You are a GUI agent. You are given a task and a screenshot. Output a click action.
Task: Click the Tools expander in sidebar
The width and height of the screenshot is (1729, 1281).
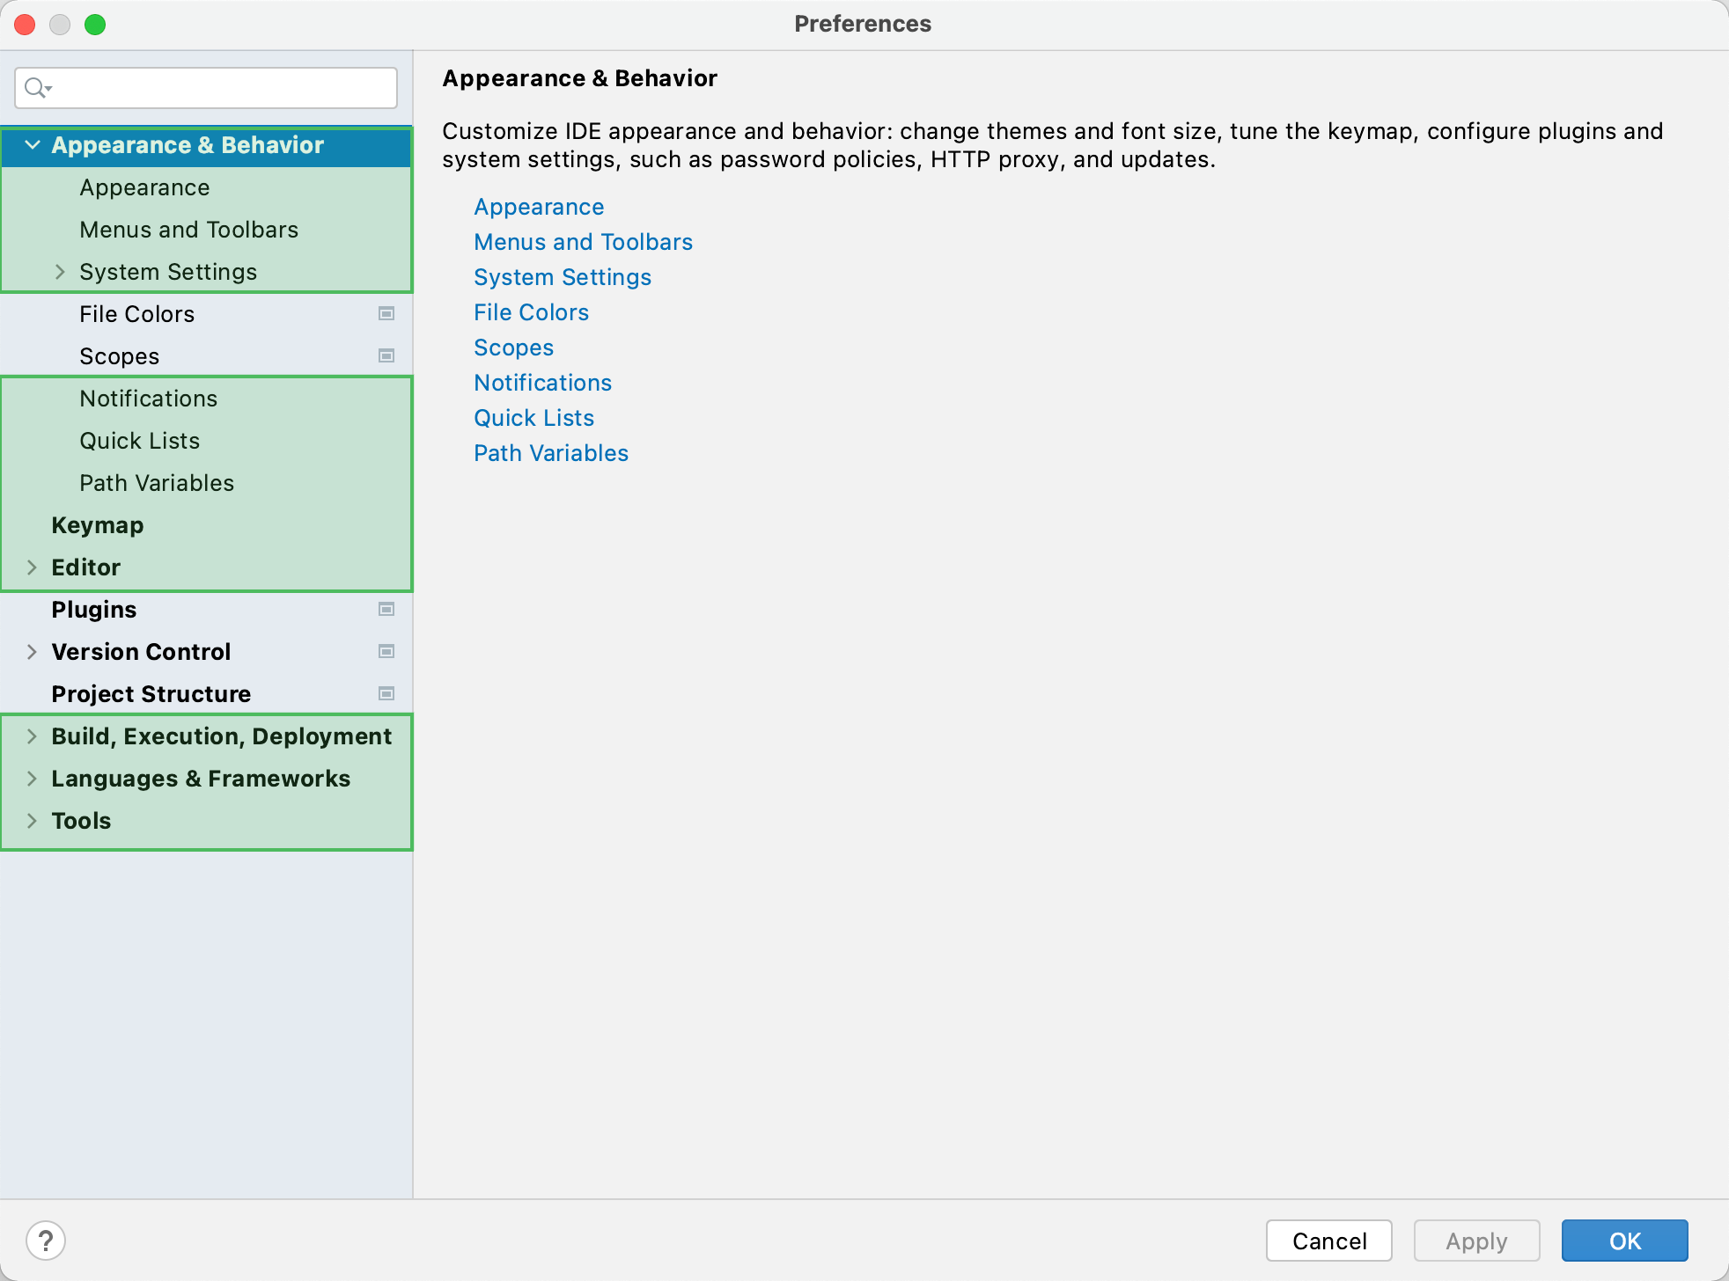tap(31, 821)
